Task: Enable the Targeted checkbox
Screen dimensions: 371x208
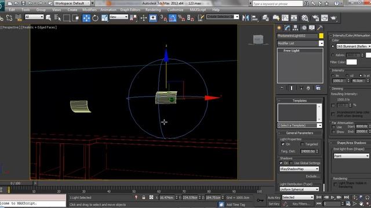Action: (x=302, y=144)
